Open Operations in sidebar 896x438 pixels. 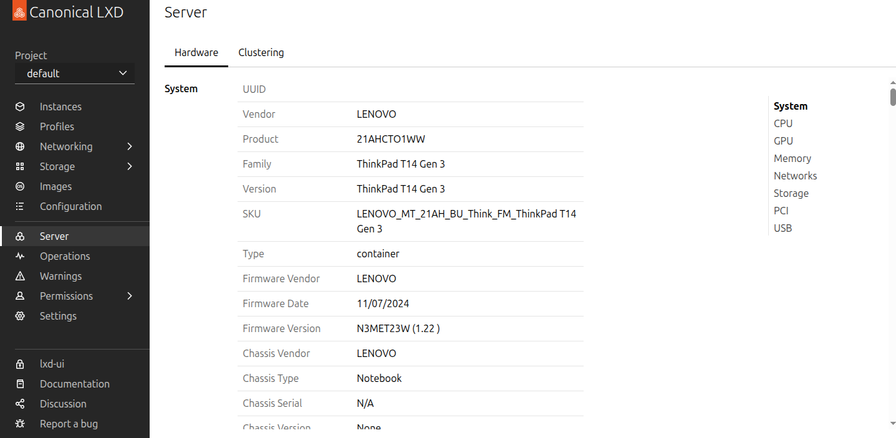pyautogui.click(x=65, y=256)
